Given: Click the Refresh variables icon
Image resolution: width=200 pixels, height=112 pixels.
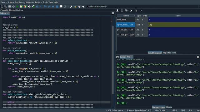Looking at the screenshot, I should [x=141, y=11].
